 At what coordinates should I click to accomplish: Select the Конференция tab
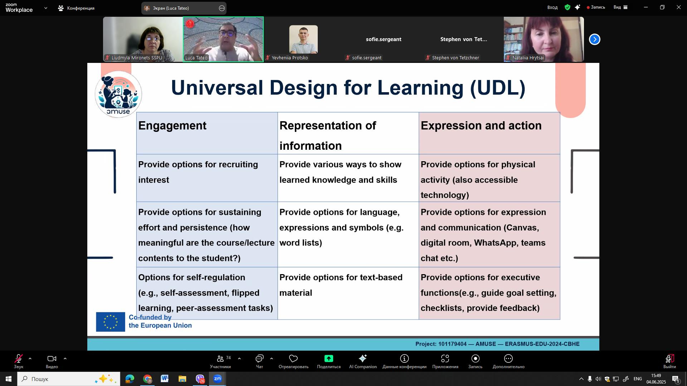click(77, 8)
